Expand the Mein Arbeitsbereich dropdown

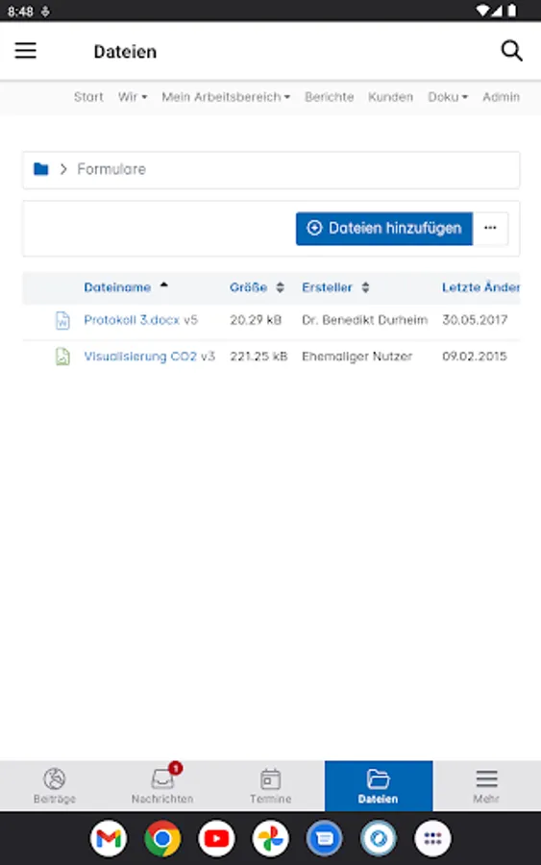226,97
